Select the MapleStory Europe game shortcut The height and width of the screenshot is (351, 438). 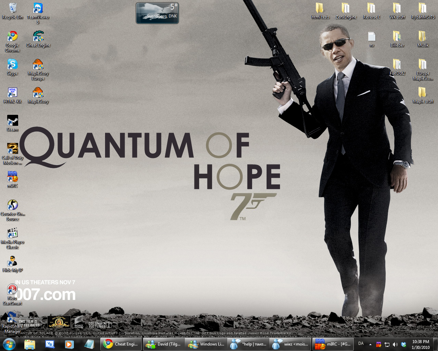[x=38, y=70]
